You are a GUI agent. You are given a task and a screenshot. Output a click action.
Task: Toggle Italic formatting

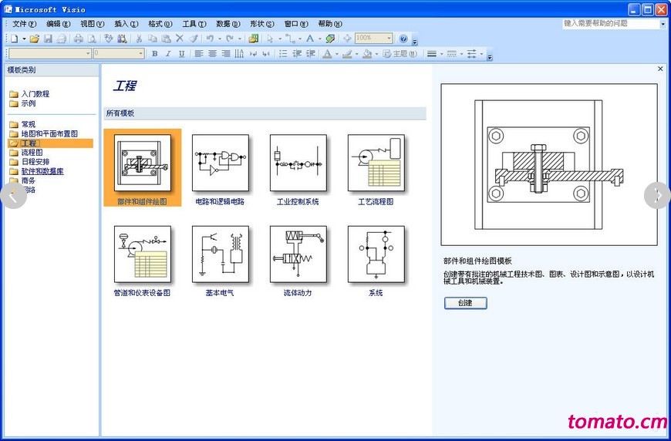pos(168,53)
